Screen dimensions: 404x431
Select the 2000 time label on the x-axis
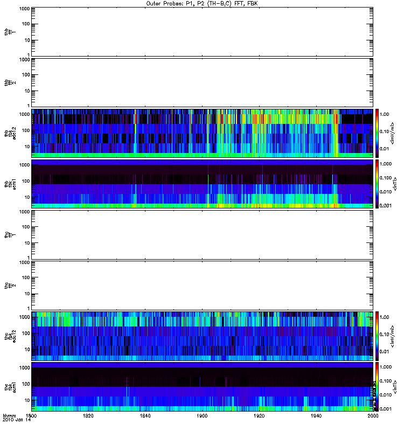coord(373,415)
